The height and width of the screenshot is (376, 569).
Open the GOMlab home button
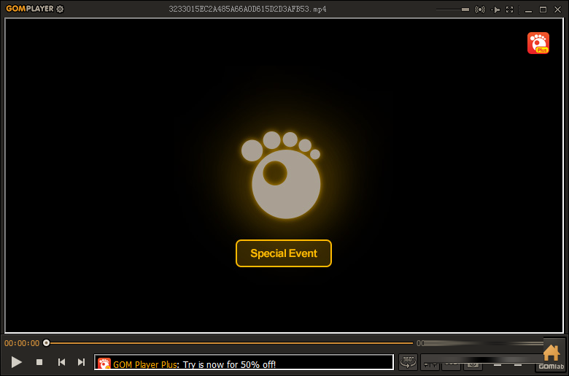pyautogui.click(x=551, y=356)
